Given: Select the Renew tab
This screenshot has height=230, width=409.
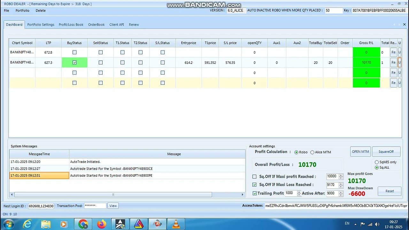Looking at the screenshot, I should coord(134,25).
